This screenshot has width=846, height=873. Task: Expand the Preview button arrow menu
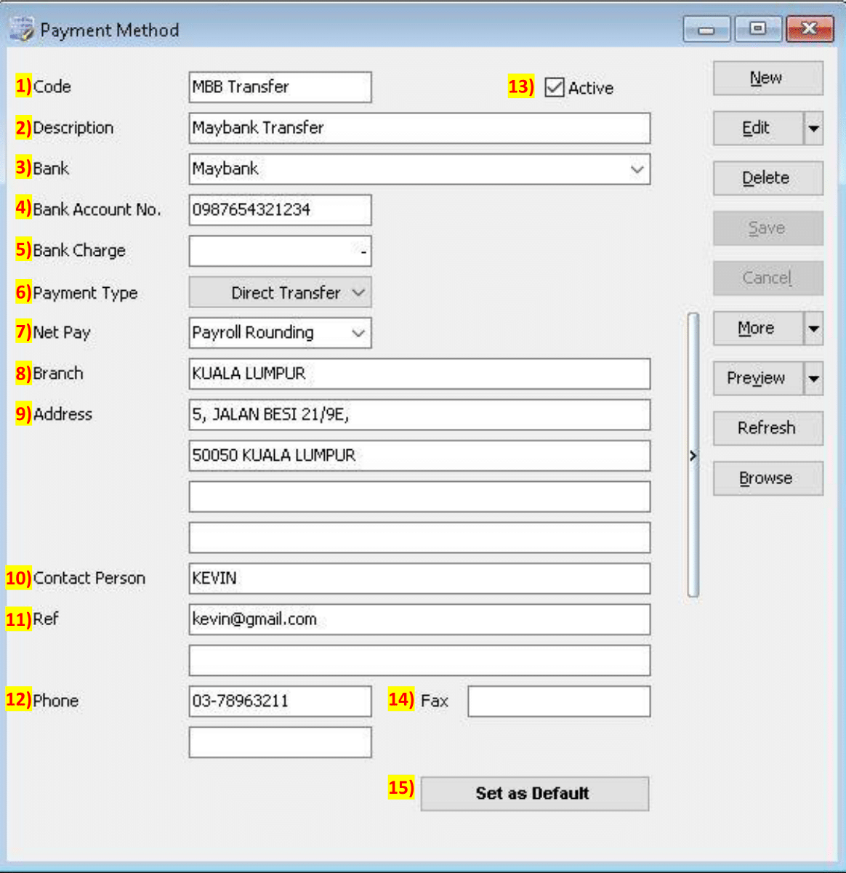pos(813,379)
